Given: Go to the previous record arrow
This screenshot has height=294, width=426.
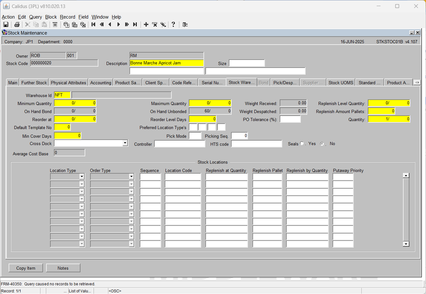Looking at the screenshot, I should coord(110,24).
